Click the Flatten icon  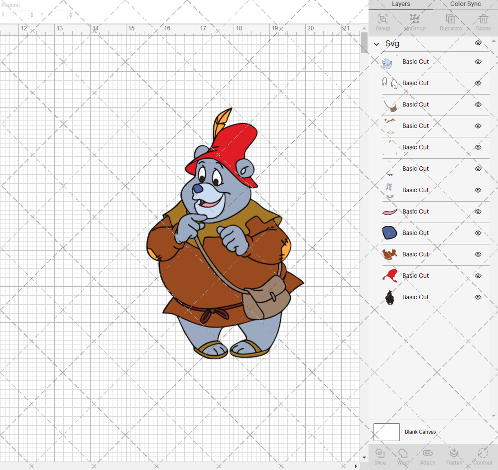pos(454,453)
